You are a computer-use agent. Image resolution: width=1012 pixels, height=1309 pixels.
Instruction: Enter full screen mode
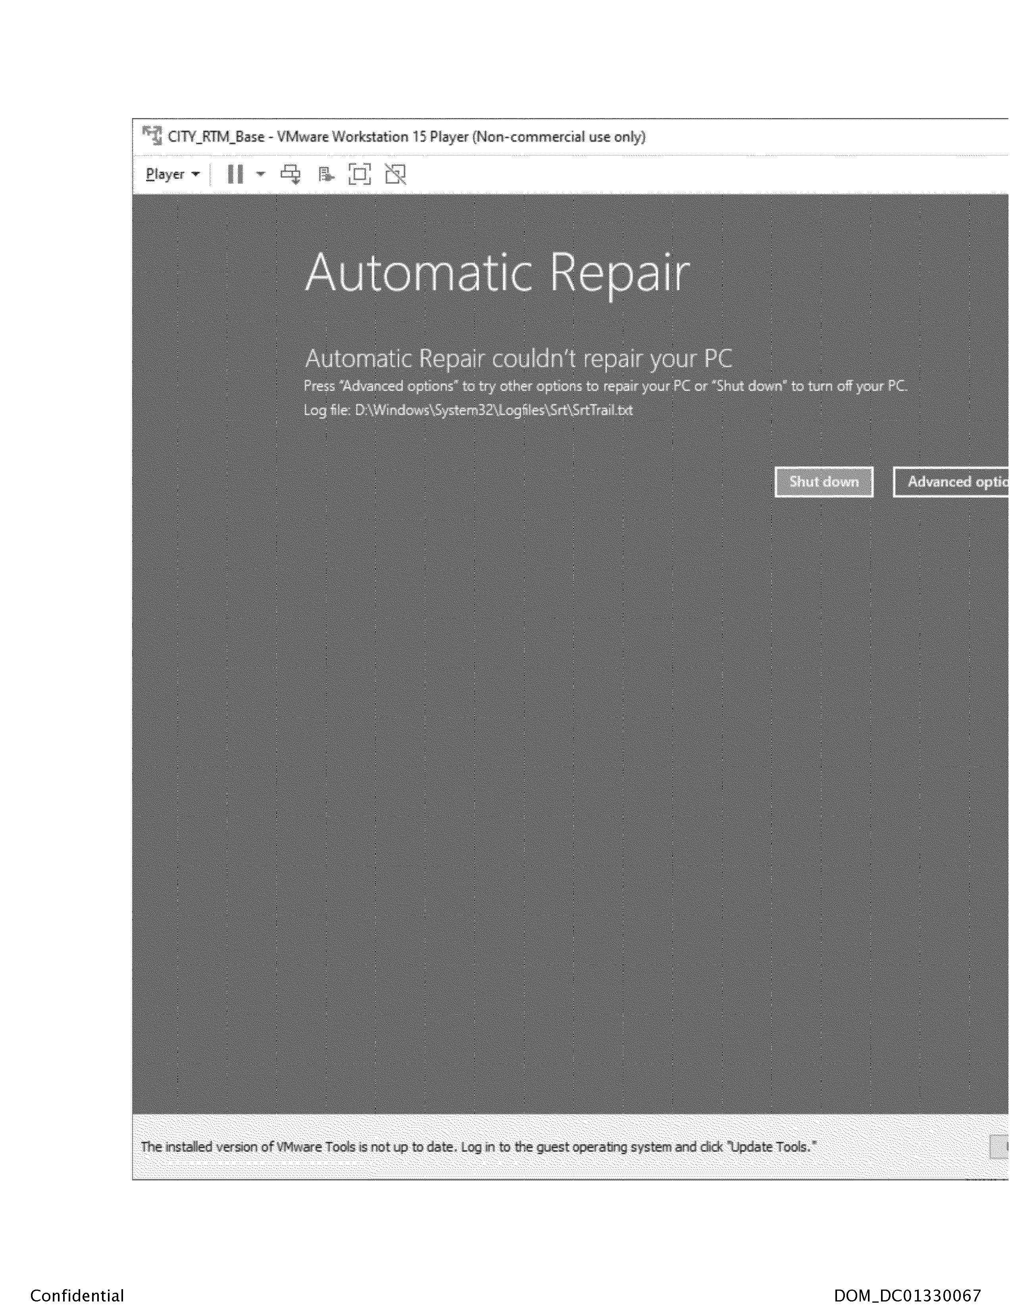tap(360, 175)
